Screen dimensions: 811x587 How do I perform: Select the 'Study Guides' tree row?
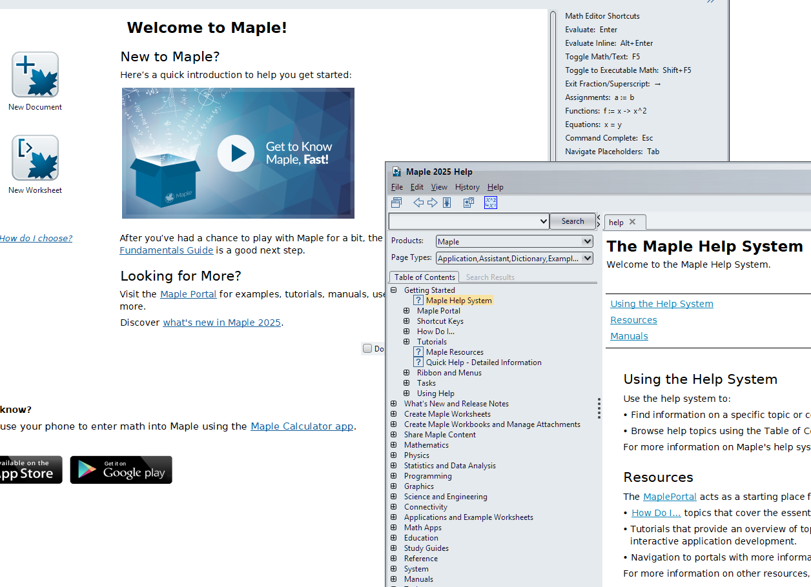[426, 548]
